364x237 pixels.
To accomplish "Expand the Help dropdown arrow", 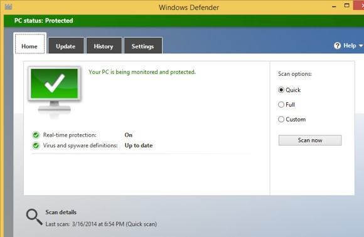I will point(361,46).
